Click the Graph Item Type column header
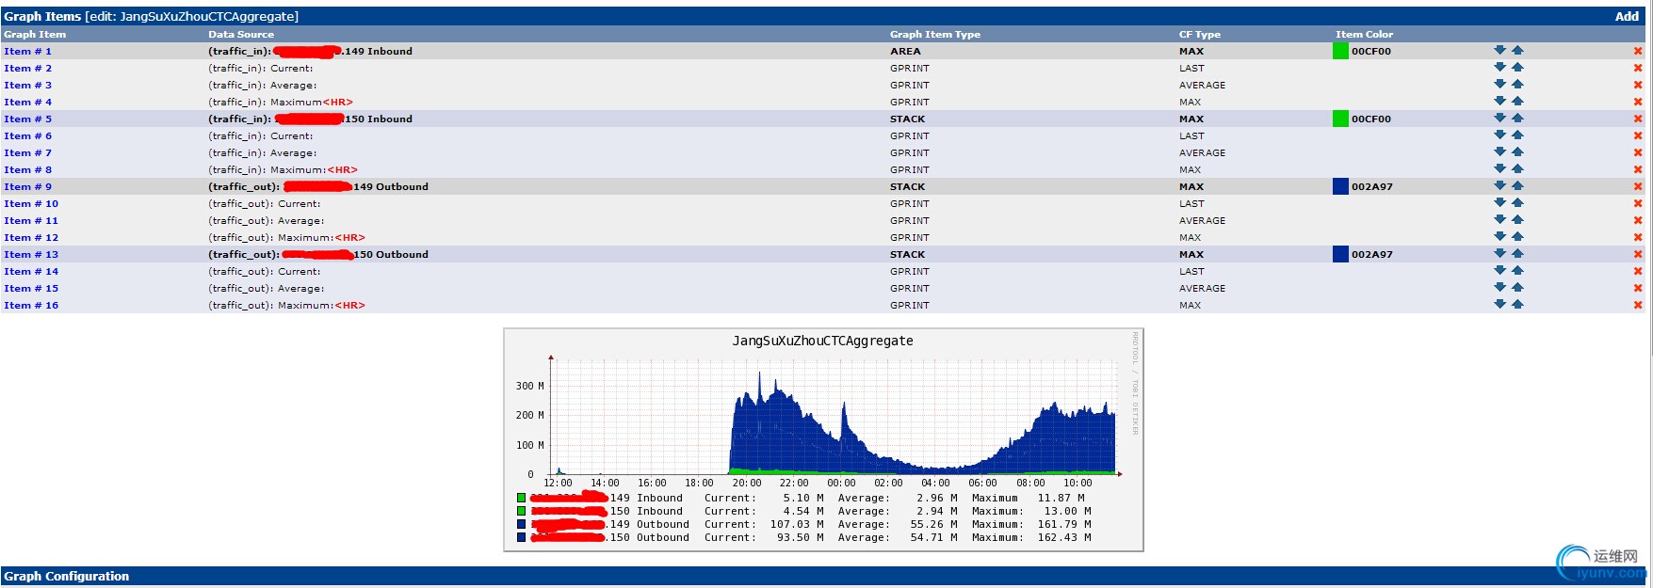The height and width of the screenshot is (588, 1653). 935,35
